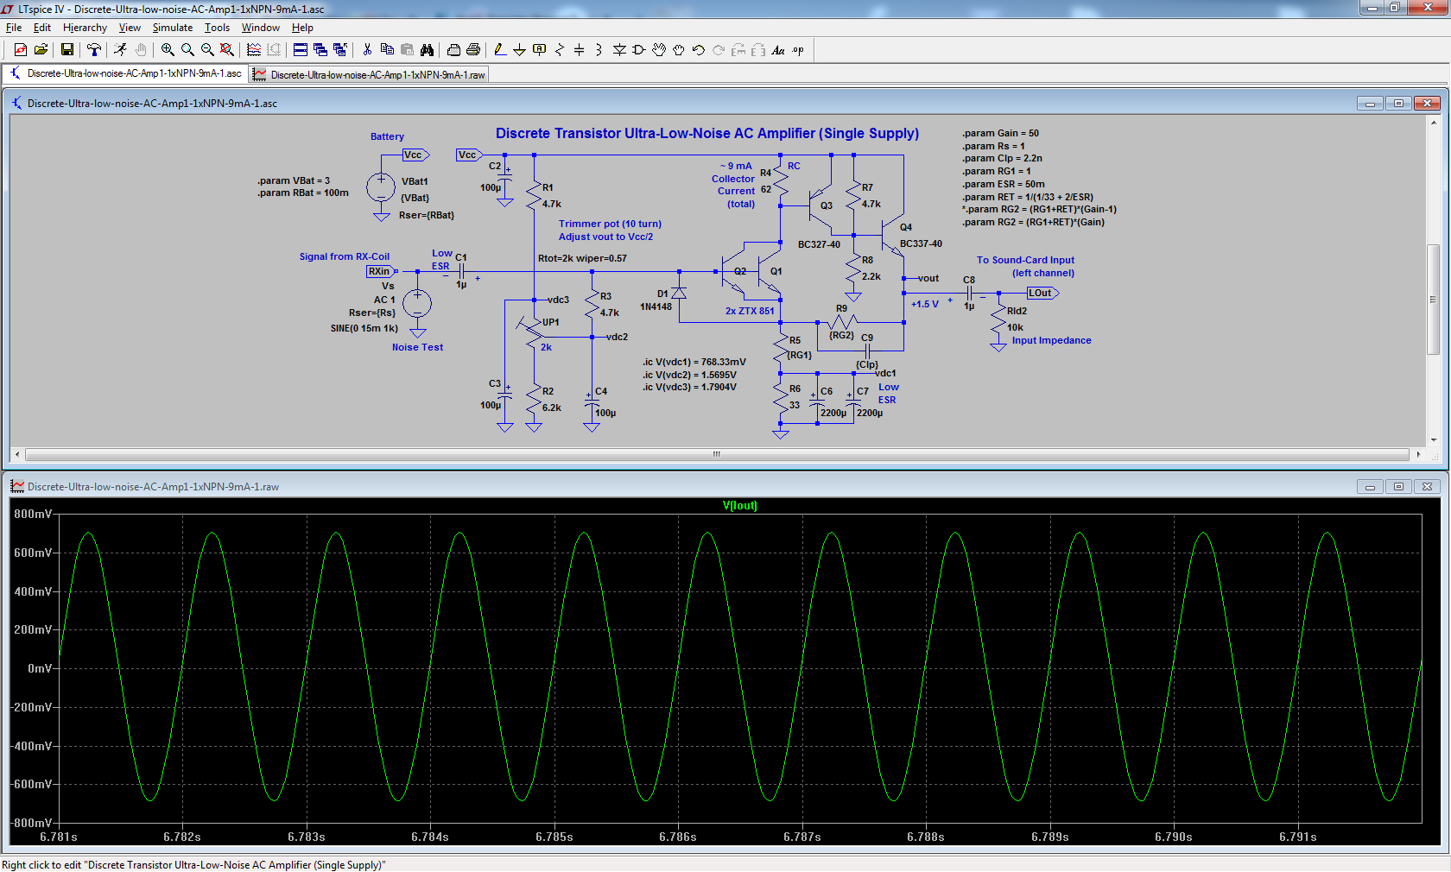Select the draw wire pencil tool

click(499, 50)
